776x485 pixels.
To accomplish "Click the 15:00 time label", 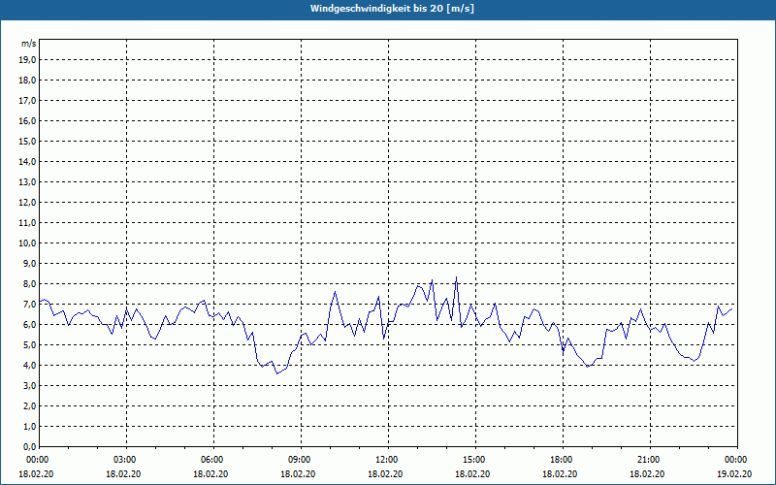I will (x=475, y=460).
